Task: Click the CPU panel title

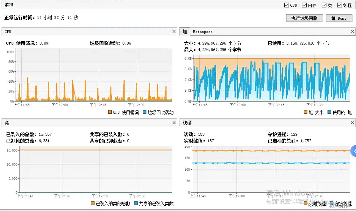Action: click(8, 32)
